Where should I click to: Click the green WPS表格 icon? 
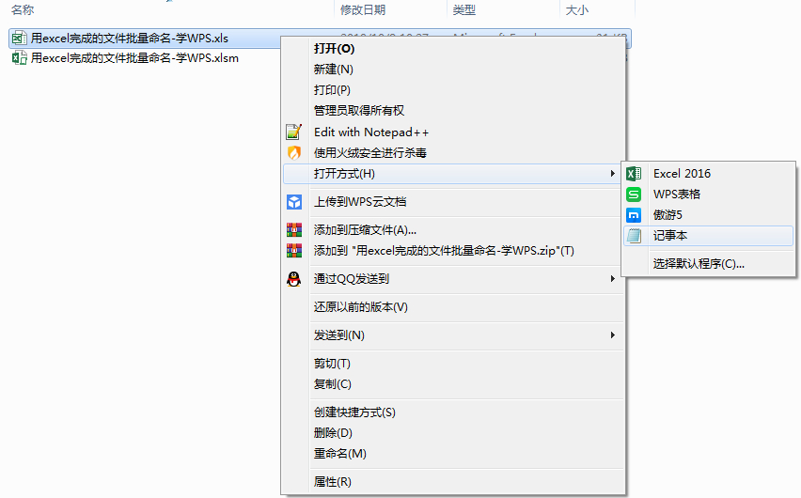pos(634,195)
